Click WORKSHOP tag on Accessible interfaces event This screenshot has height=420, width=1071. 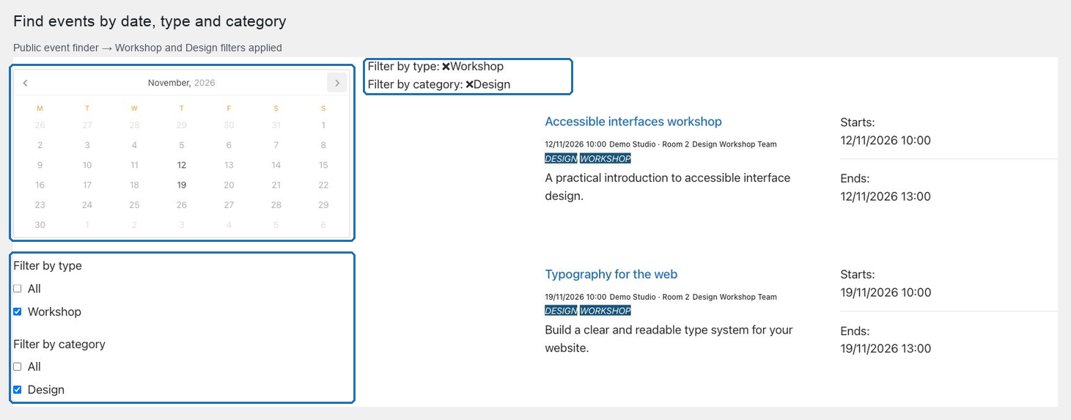pos(606,158)
